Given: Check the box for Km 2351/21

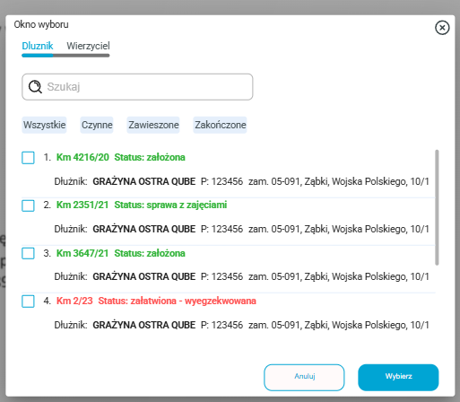Looking at the screenshot, I should [28, 205].
